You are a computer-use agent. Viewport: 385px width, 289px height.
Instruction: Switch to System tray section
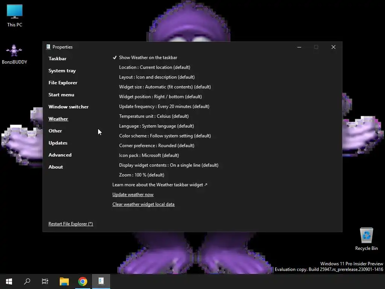(62, 70)
